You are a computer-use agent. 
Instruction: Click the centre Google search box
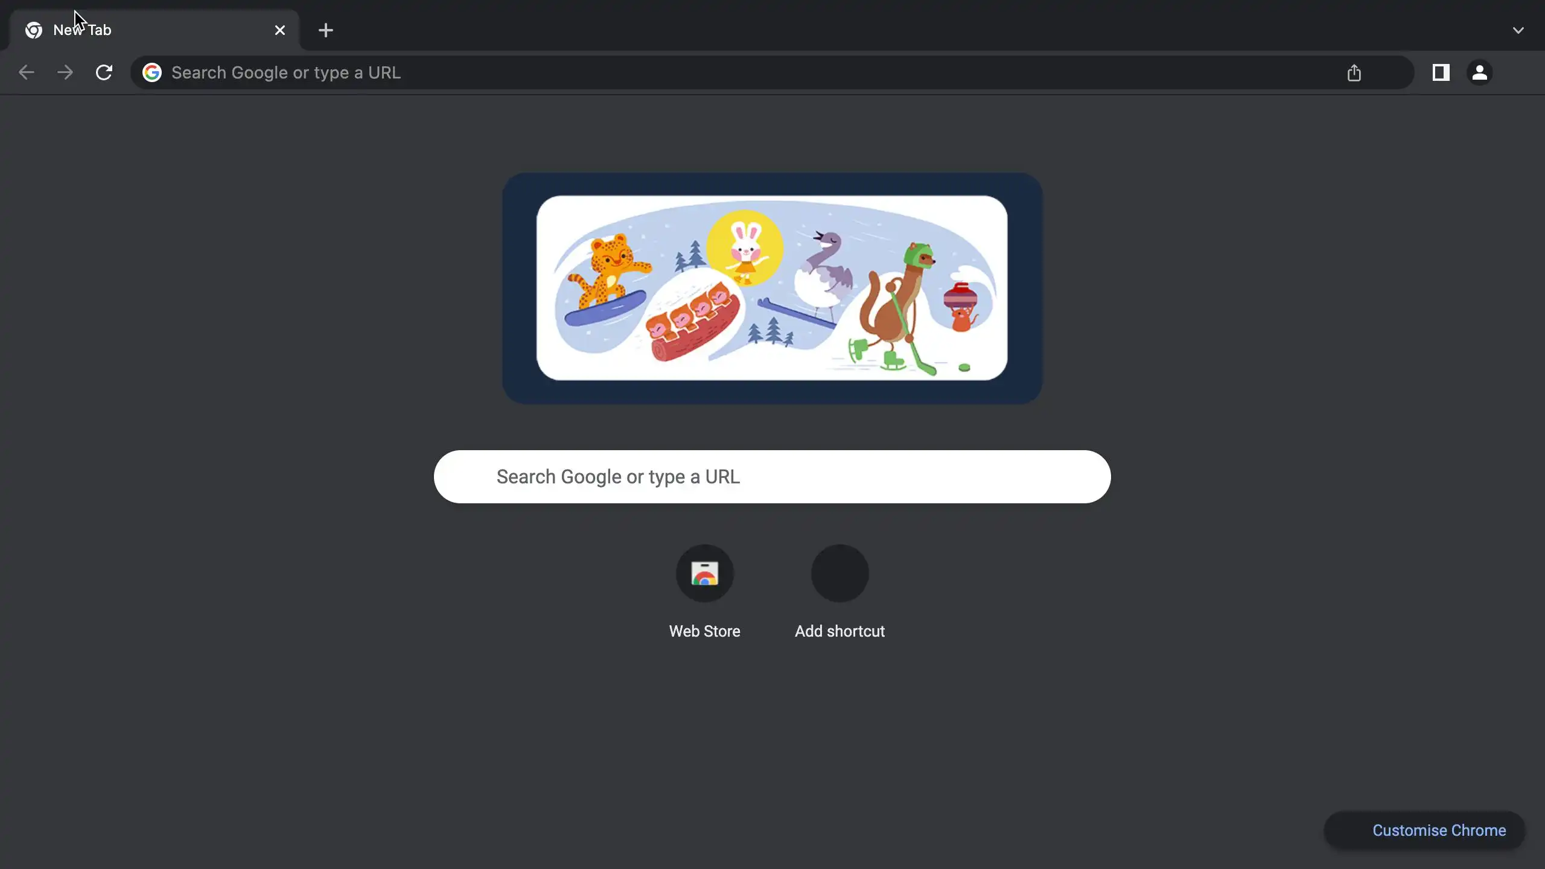click(772, 477)
